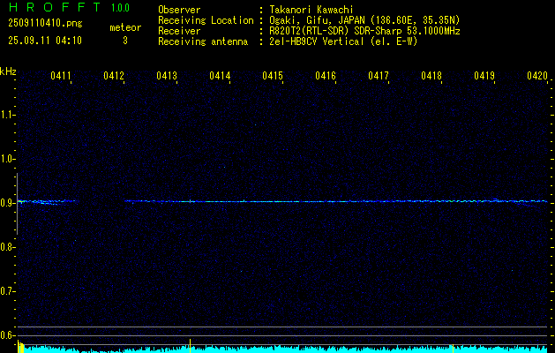Click the 1.0 kHz axis label
Screen dimensions: 555x353
point(7,159)
